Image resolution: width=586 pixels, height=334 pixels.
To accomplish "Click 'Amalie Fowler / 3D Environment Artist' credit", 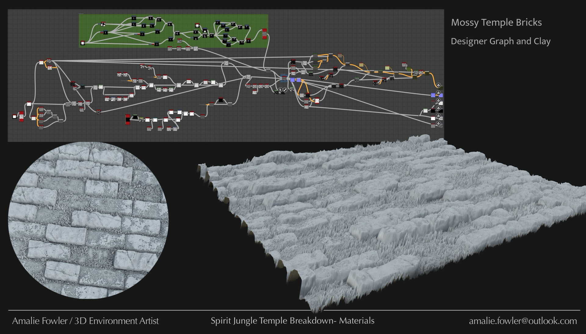I will point(85,321).
